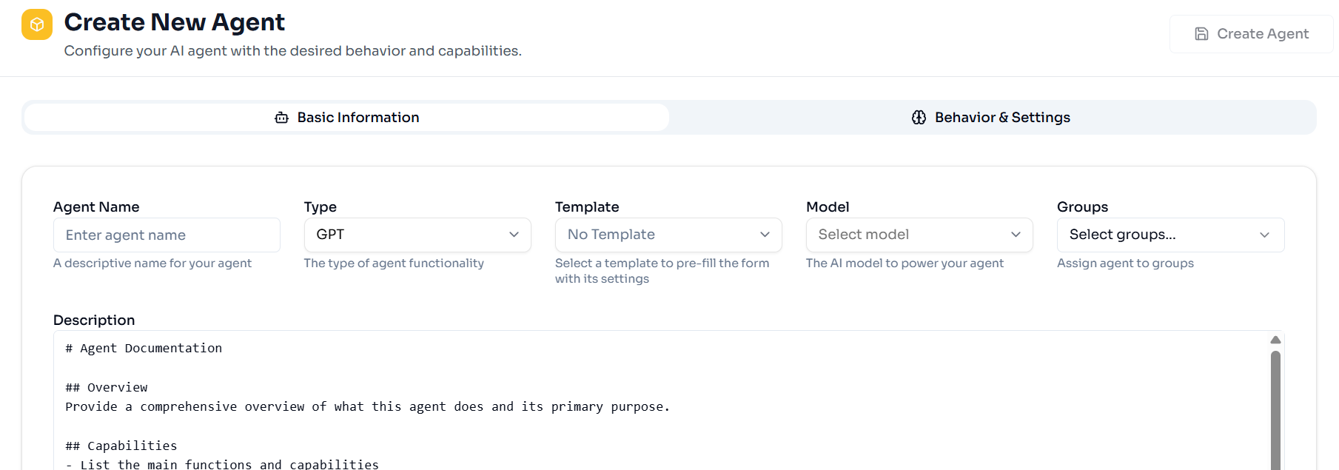Viewport: 1339px width, 470px height.
Task: Click the chevron arrow in Groups field
Action: tap(1264, 235)
